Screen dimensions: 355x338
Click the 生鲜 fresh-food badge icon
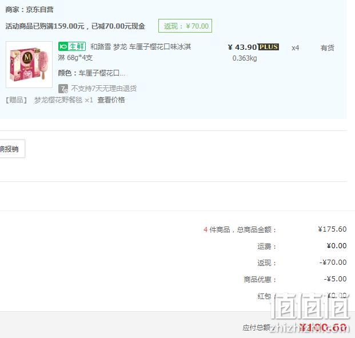(x=72, y=47)
